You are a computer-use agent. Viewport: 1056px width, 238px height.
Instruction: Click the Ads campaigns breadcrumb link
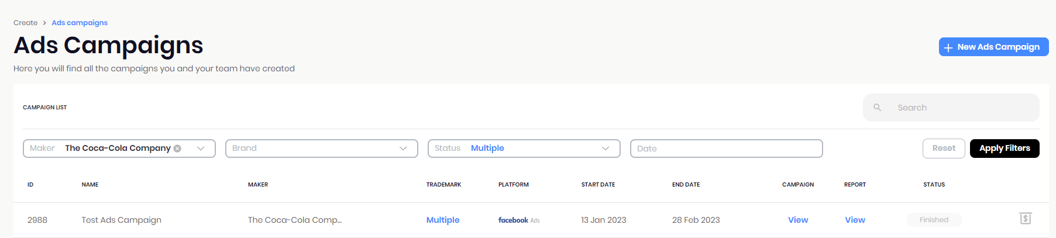click(80, 23)
